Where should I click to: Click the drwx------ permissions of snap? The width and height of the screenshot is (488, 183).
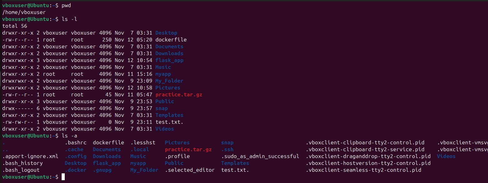click(18, 108)
